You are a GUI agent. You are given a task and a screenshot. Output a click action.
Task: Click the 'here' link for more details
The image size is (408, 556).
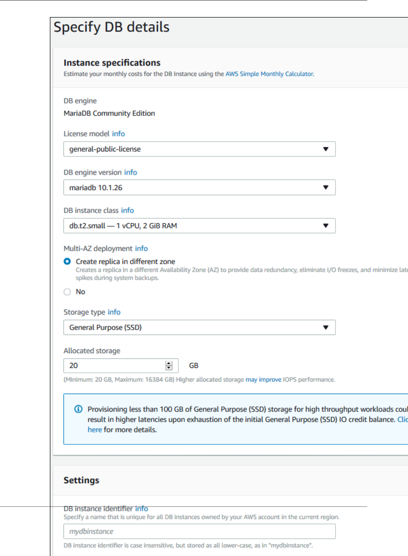click(x=95, y=430)
